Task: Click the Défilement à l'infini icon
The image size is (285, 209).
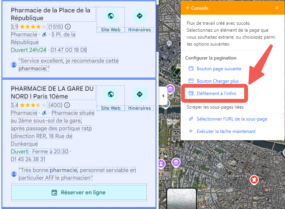Action: [191, 93]
